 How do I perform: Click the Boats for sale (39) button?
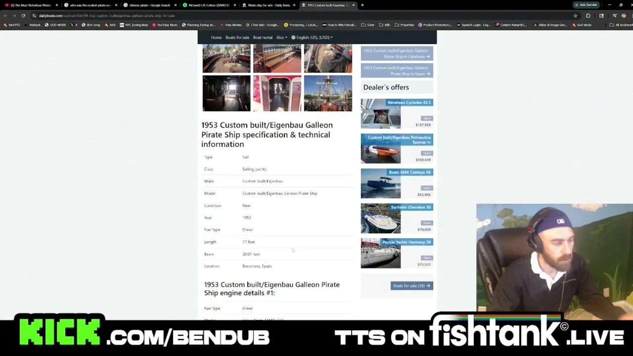click(411, 286)
